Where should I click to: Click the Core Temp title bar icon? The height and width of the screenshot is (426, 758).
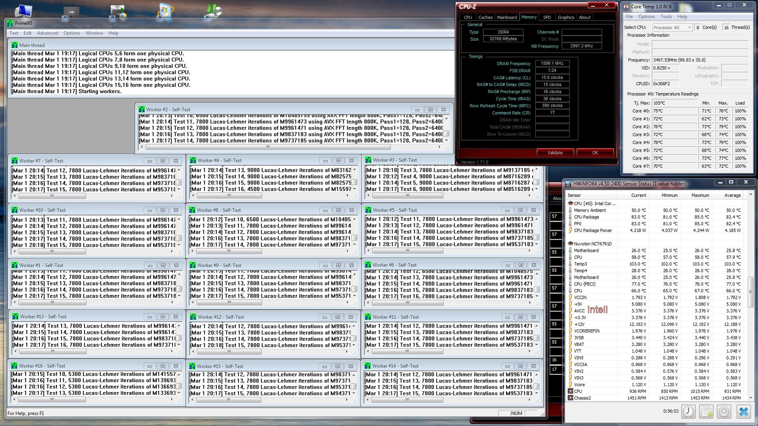point(626,6)
